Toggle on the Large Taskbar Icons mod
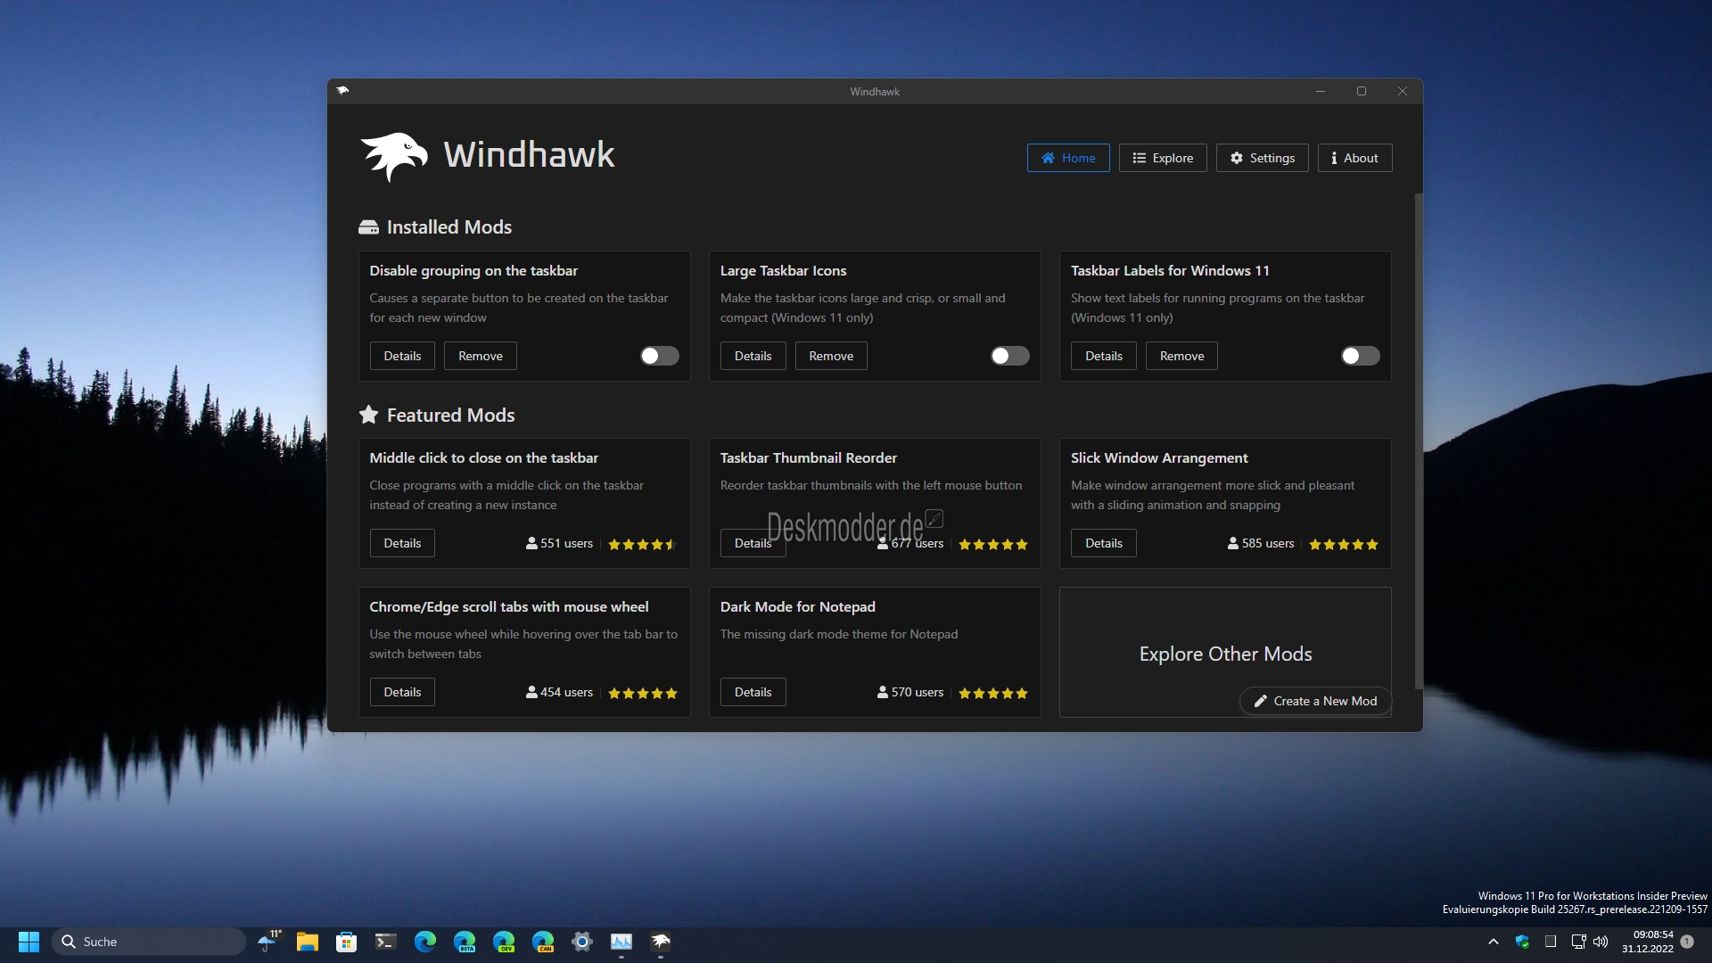1712x963 pixels. tap(1009, 356)
